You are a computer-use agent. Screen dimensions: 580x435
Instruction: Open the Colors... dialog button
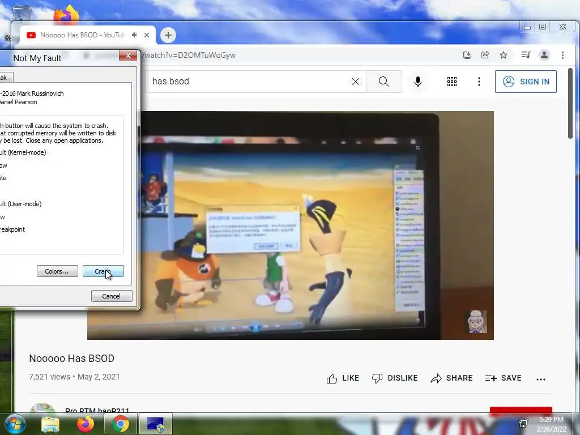[x=57, y=271]
